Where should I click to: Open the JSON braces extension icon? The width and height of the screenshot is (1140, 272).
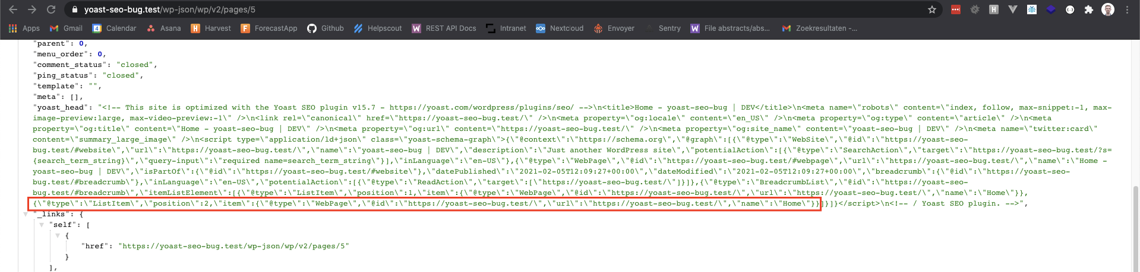click(x=1070, y=9)
